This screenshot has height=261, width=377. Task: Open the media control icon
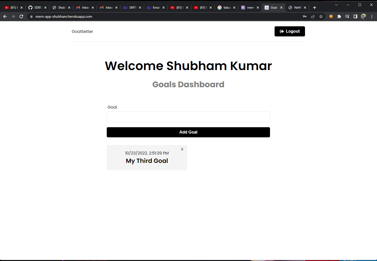point(347,16)
